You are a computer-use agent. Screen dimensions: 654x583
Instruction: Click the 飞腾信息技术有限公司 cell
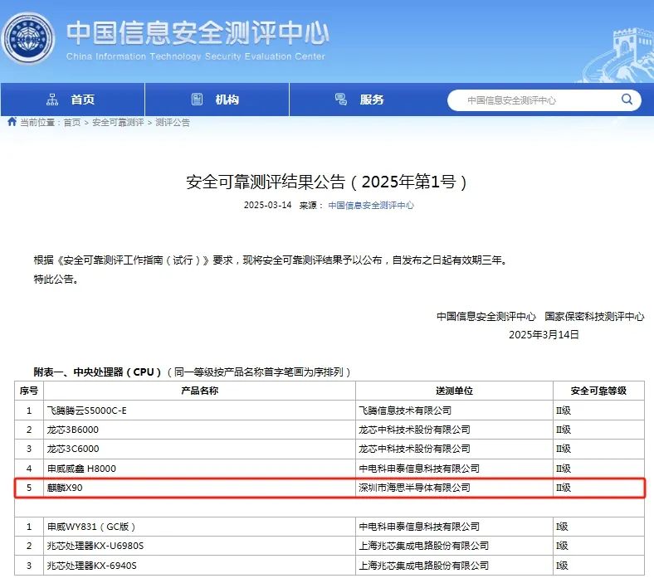point(454,411)
